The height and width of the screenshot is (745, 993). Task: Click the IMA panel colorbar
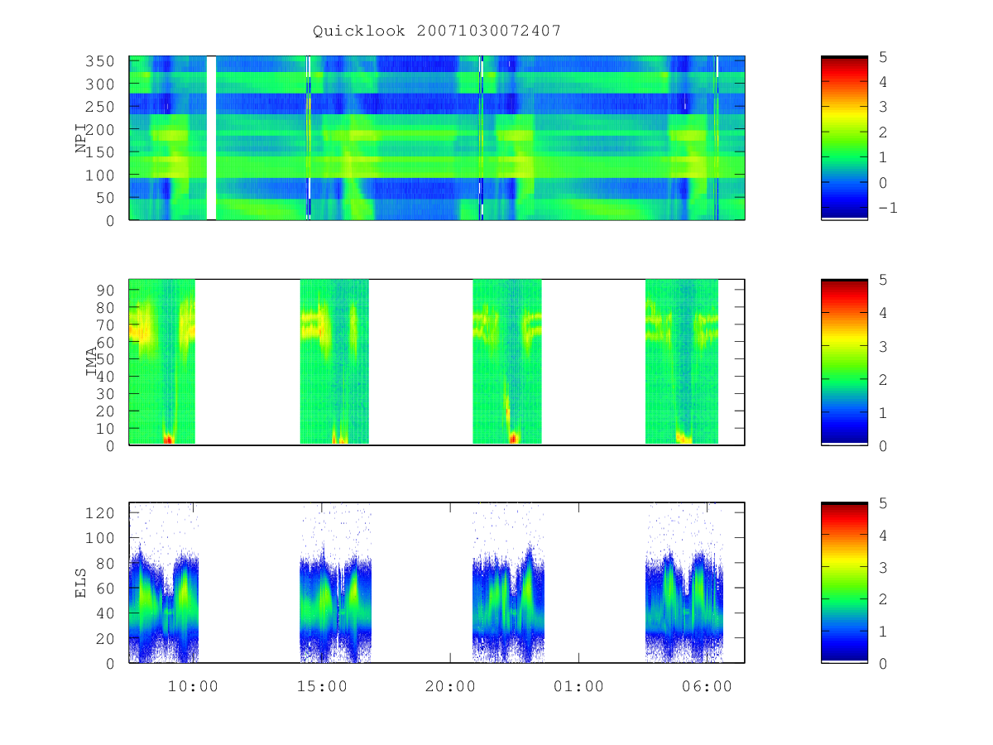(x=844, y=363)
